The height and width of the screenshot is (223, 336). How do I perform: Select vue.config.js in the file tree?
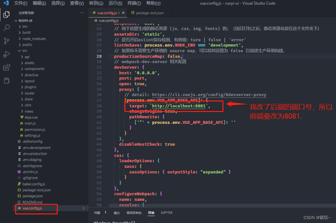click(x=51, y=208)
